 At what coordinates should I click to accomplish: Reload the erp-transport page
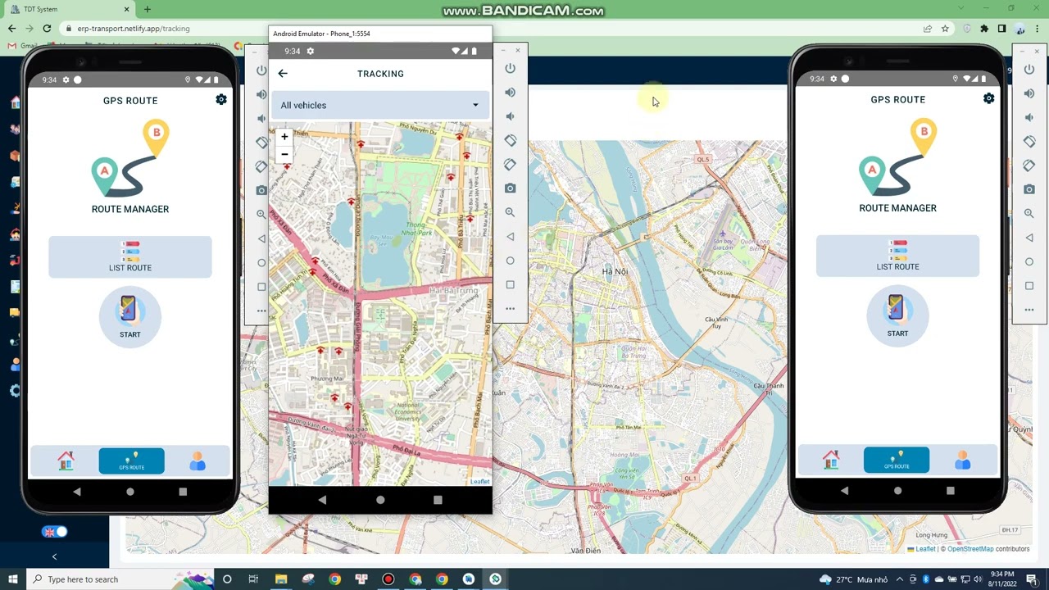point(47,29)
